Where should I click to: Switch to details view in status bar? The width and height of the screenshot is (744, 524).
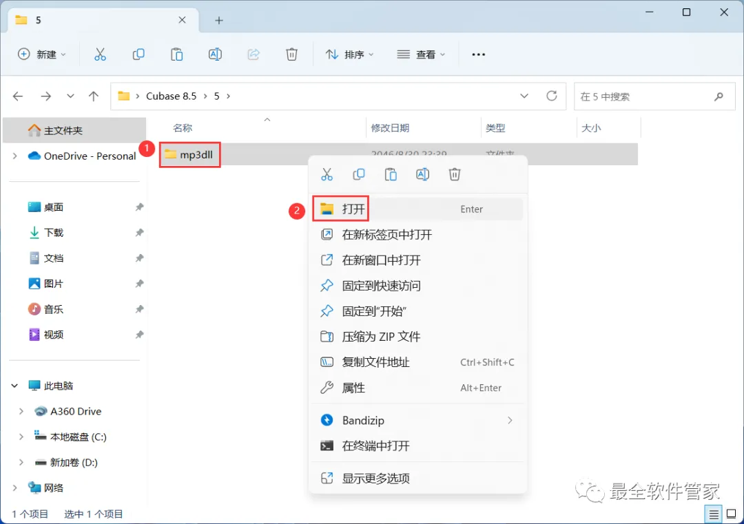click(x=714, y=514)
